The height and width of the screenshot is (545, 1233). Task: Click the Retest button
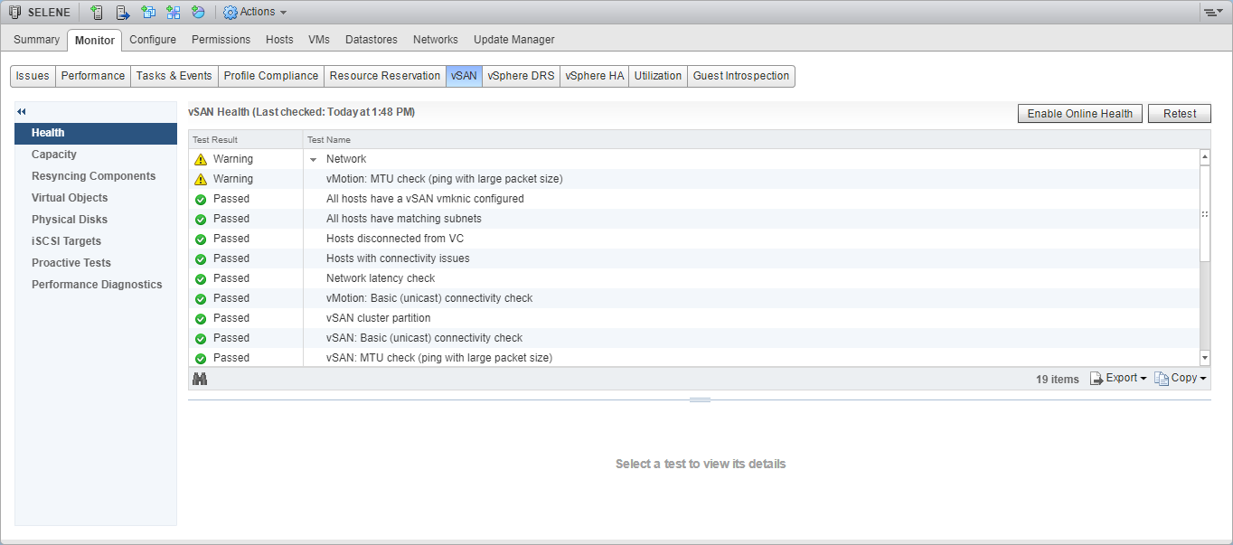[x=1180, y=114]
